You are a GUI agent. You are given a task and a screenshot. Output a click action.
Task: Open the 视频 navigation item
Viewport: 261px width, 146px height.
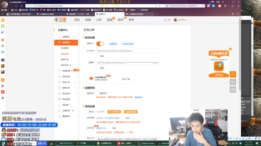[x=110, y=20]
